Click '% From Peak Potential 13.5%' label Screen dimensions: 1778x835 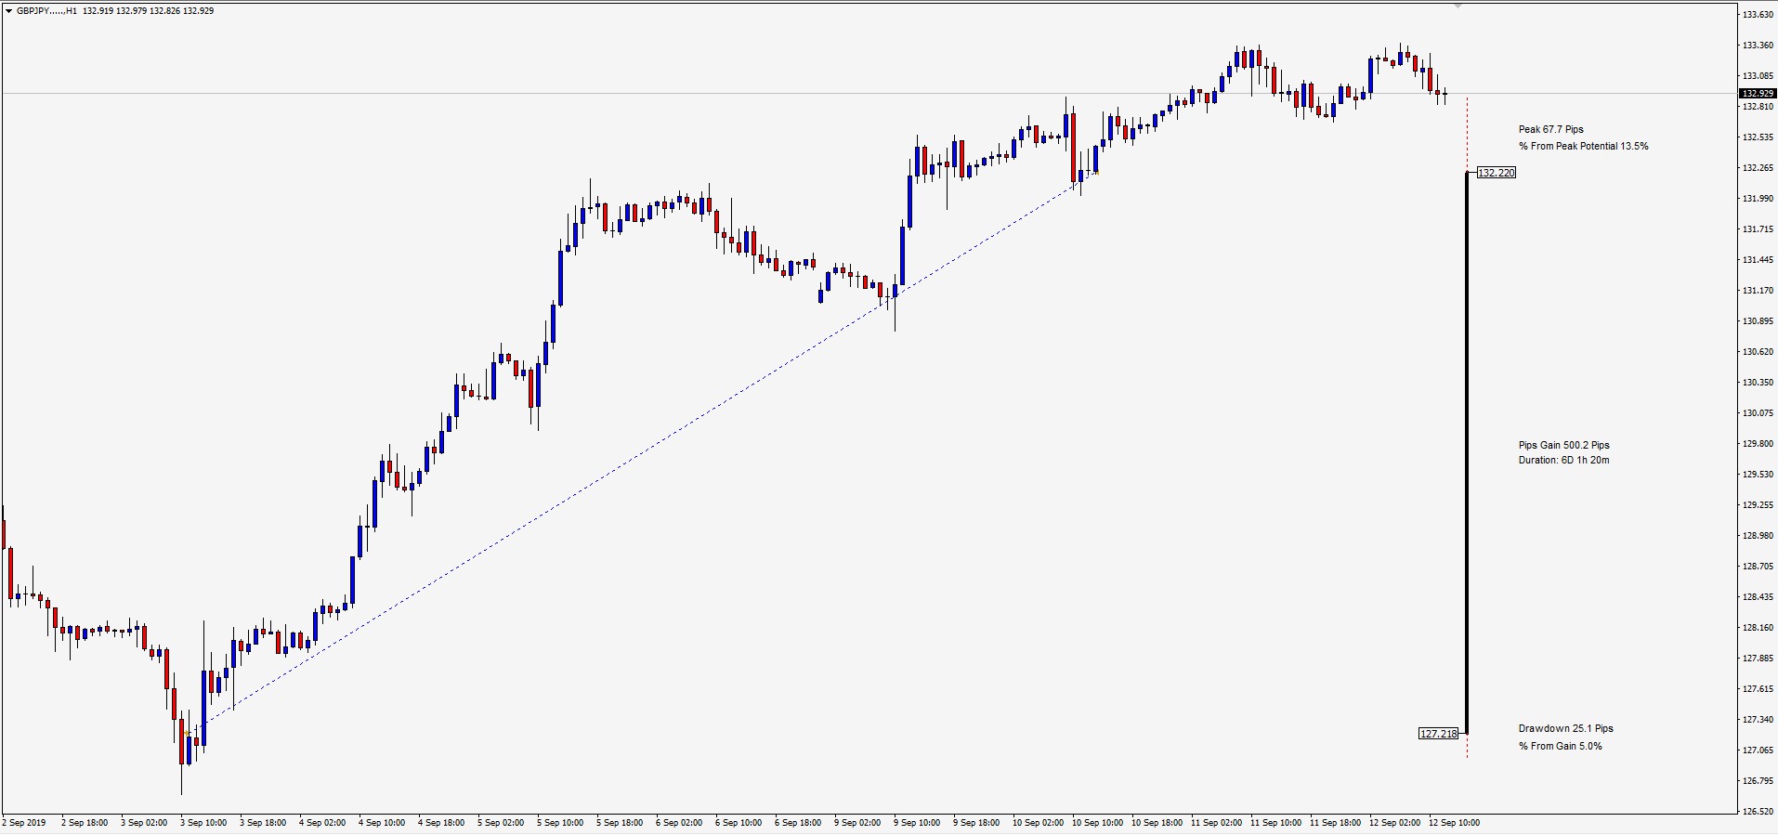(1584, 147)
